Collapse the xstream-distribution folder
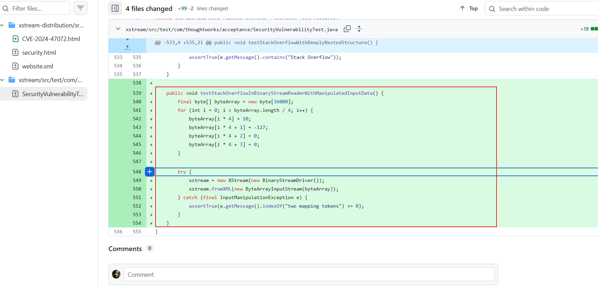Image resolution: width=598 pixels, height=287 pixels. [2, 25]
